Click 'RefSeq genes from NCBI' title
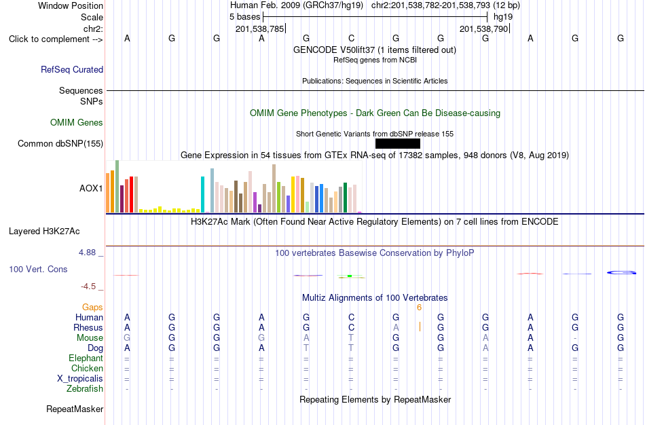645x425 pixels. (375, 60)
